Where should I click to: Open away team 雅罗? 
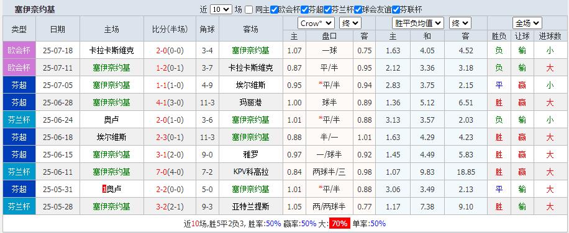(x=251, y=154)
